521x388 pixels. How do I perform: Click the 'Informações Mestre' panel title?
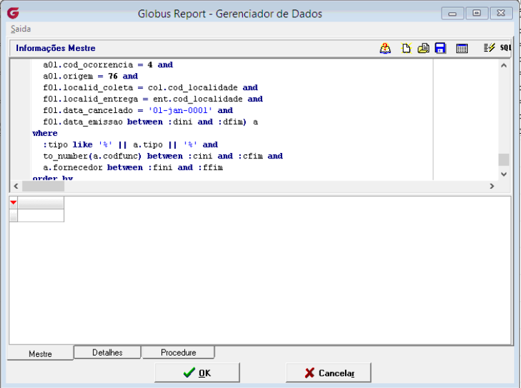coord(55,48)
